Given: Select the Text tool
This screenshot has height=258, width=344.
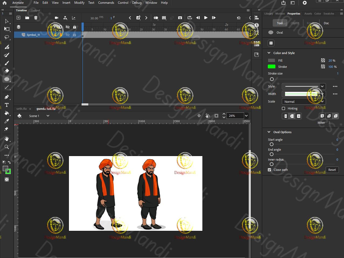Looking at the screenshot, I should point(7,105).
